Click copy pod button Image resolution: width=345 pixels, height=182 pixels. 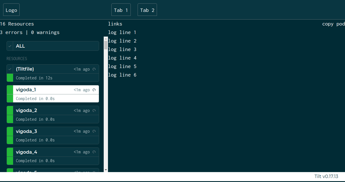click(334, 24)
